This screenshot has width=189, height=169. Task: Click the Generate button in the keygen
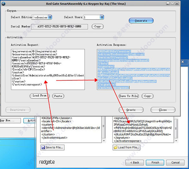[141, 20]
